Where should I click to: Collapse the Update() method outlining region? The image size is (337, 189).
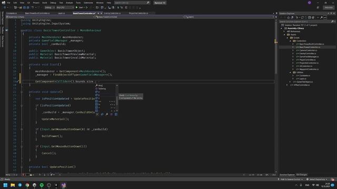[22, 92]
